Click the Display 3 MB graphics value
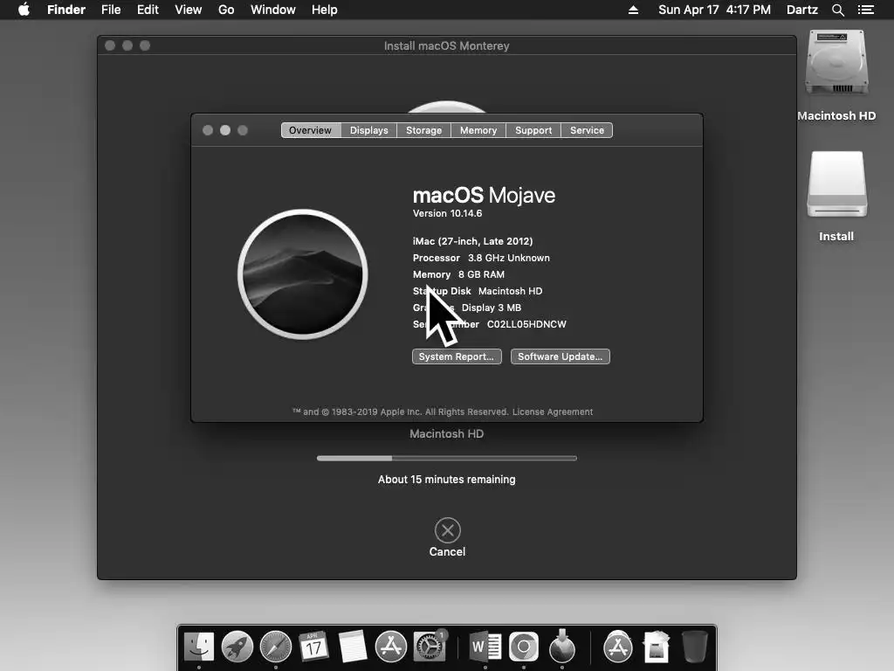 [x=491, y=308]
